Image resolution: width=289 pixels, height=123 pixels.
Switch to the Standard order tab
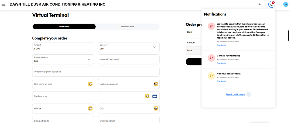128,26
